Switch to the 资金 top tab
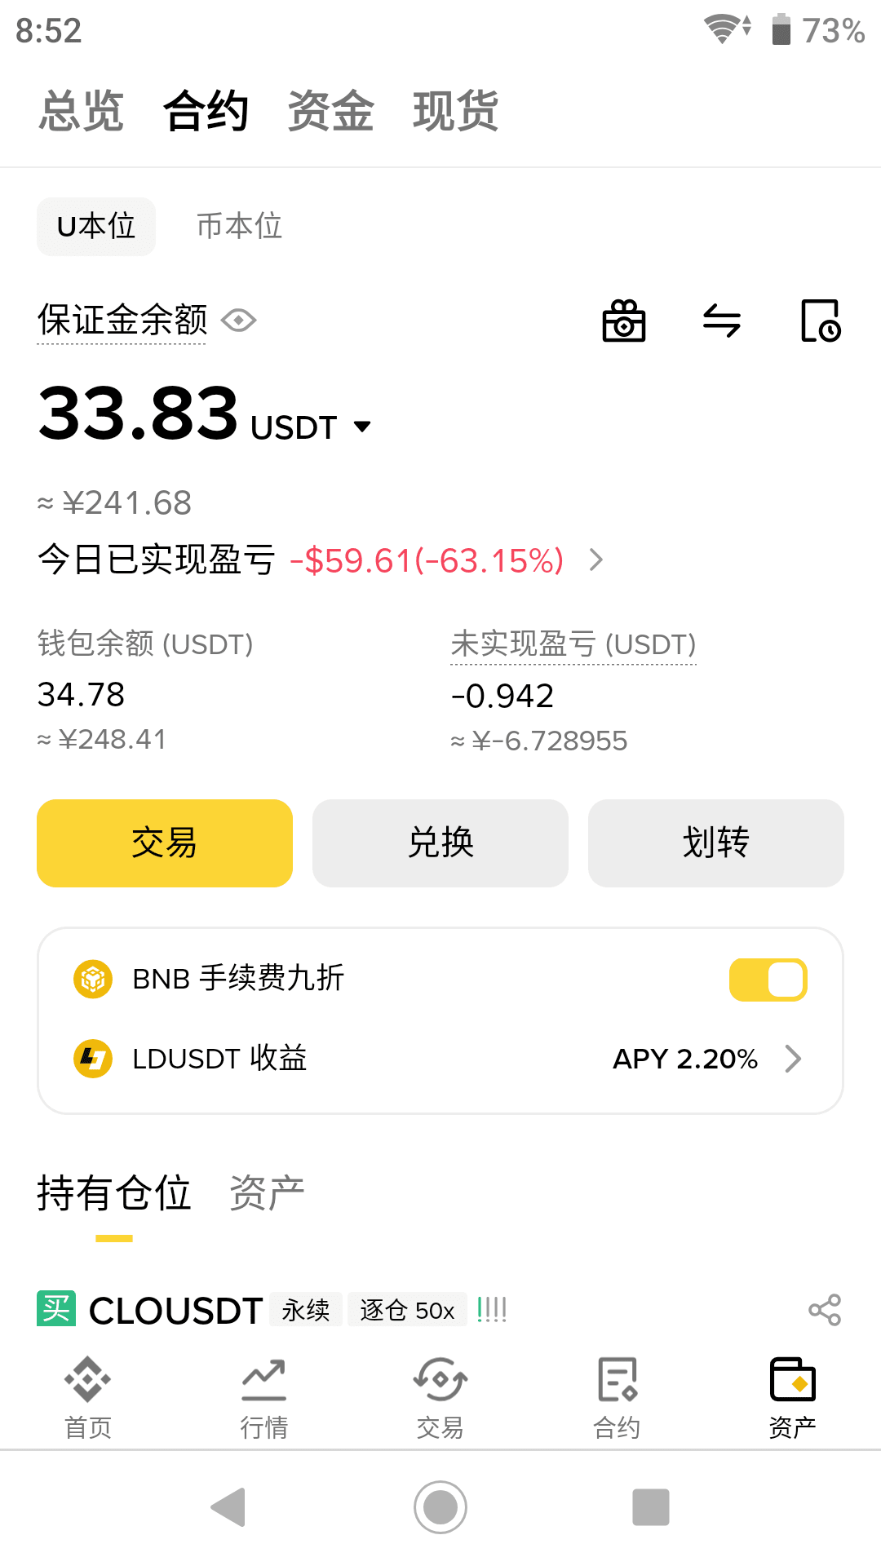The height and width of the screenshot is (1566, 881). pyautogui.click(x=330, y=111)
